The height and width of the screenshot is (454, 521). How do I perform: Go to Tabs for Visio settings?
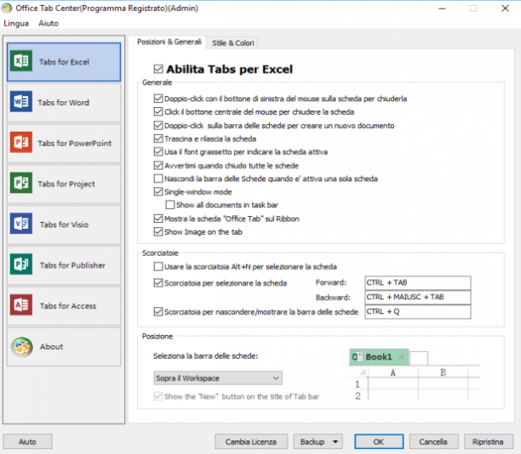[64, 224]
